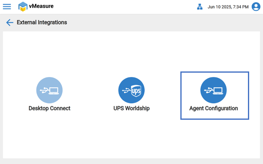The image size is (263, 164).
Task: Go back using the left arrow
Action: [x=10, y=22]
